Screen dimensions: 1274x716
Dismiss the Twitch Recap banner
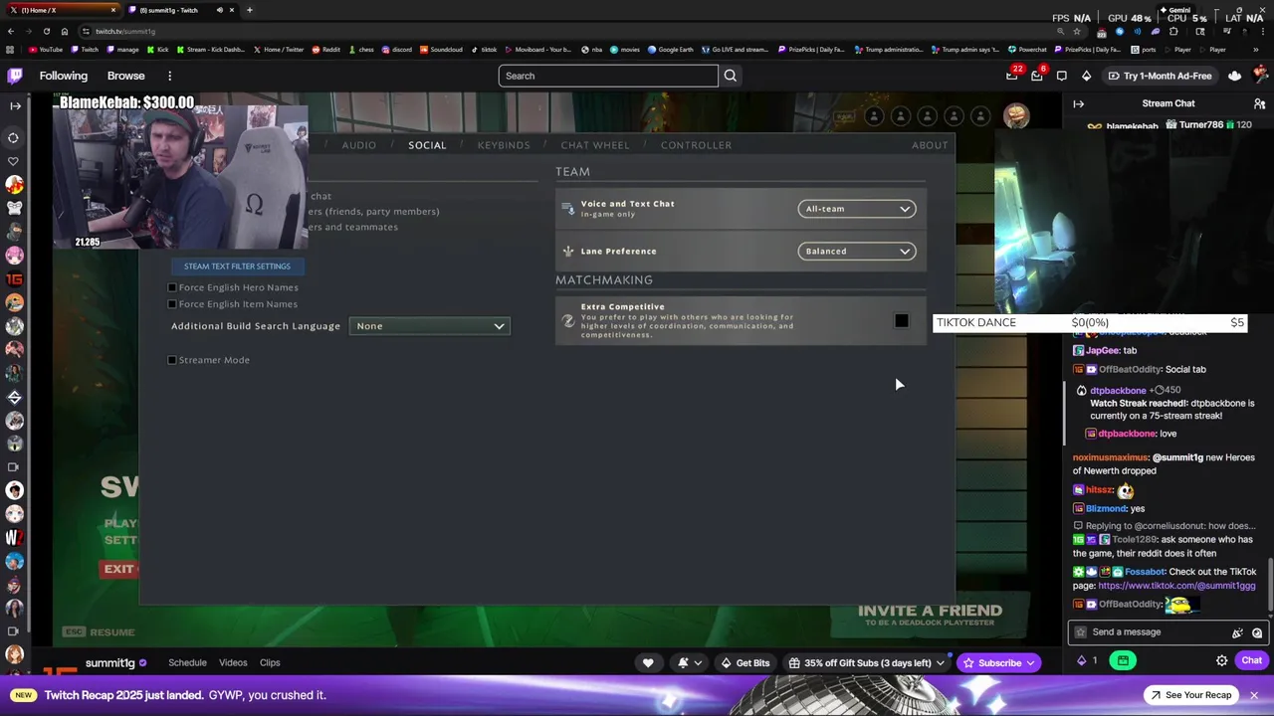click(1254, 695)
